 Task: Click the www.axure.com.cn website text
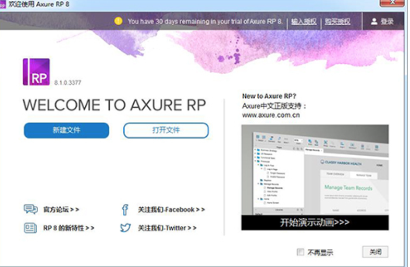271,115
